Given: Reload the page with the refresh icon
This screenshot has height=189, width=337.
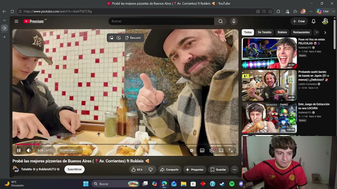Looking at the screenshot, I should pyautogui.click(x=12, y=12).
